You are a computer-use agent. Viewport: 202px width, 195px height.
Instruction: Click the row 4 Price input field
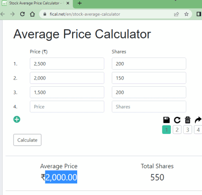pos(67,106)
